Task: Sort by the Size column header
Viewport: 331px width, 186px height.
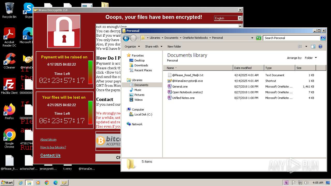Action: (x=305, y=68)
